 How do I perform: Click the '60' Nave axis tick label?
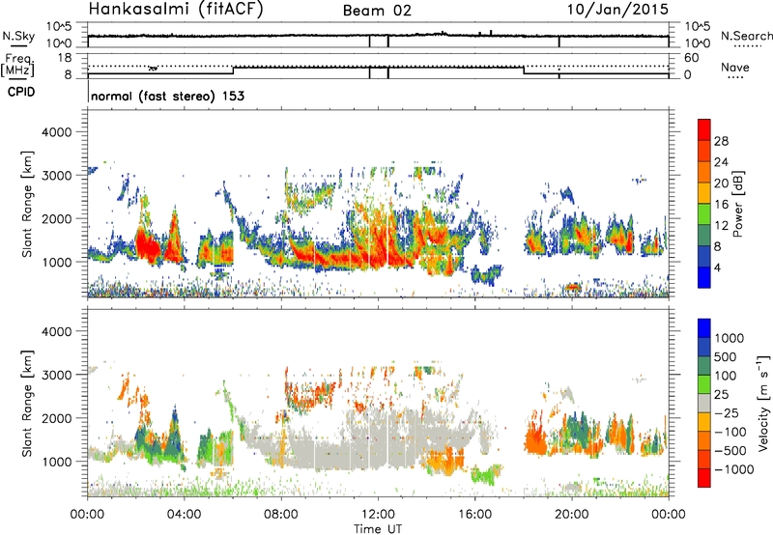click(x=691, y=58)
